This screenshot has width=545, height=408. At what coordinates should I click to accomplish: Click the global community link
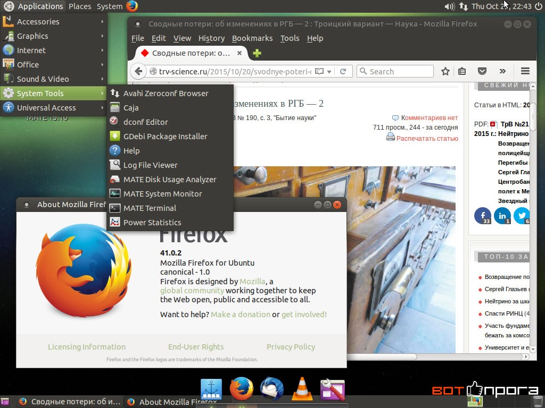click(192, 291)
